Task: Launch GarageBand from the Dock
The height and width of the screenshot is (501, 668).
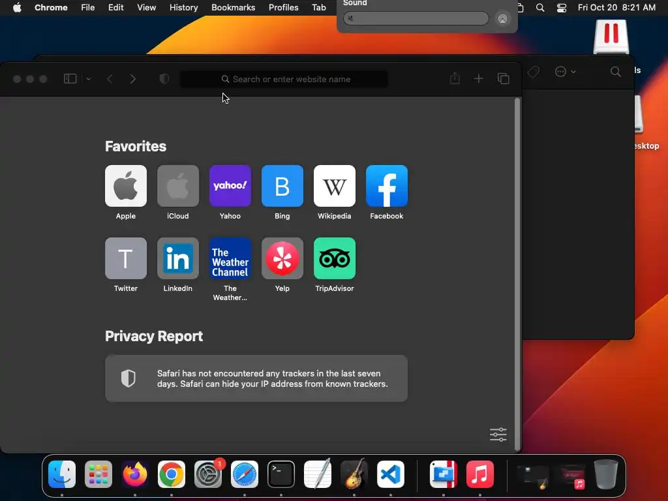Action: 354,474
